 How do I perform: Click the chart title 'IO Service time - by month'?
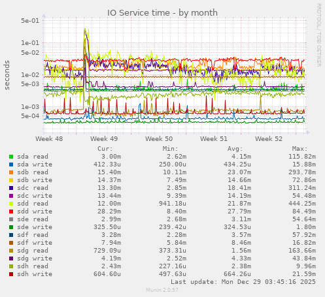tap(162, 12)
